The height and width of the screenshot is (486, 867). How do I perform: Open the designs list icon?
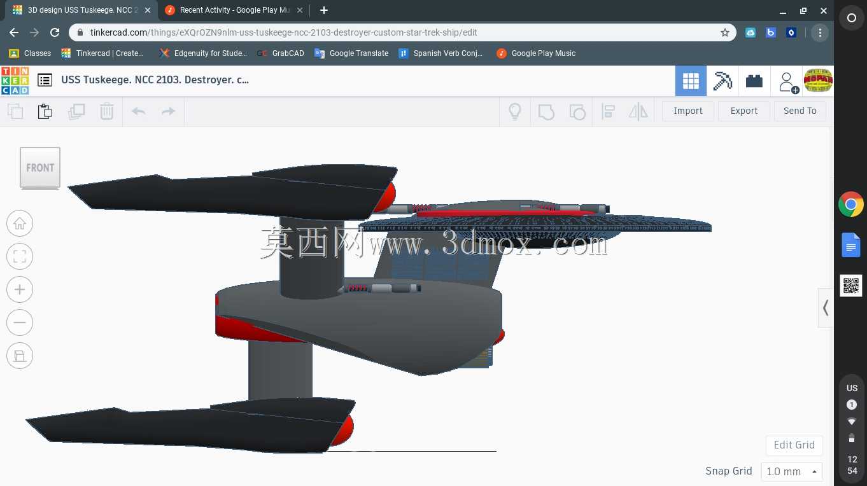point(45,80)
